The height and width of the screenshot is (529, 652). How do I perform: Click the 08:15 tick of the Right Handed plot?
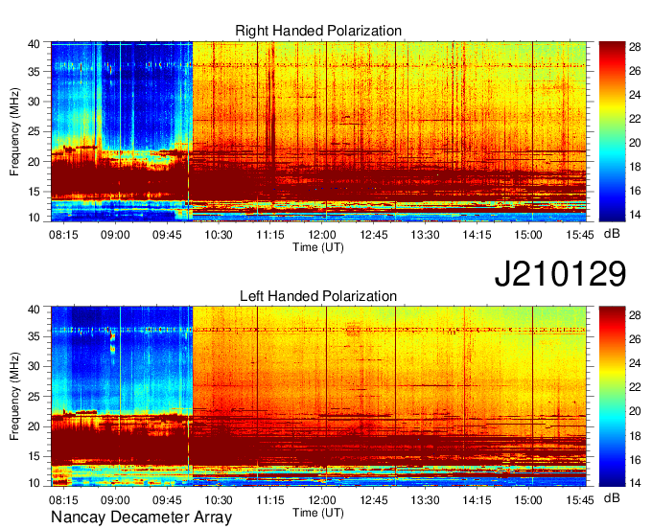tap(63, 235)
